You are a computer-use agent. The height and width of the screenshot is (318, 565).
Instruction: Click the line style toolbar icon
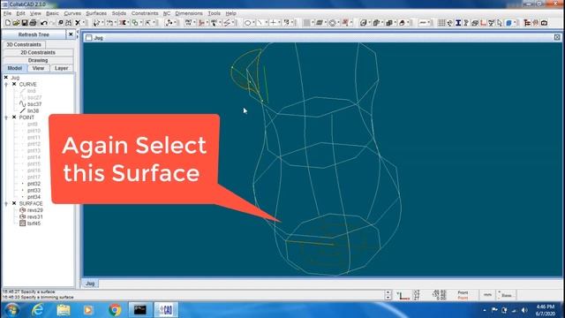pyautogui.click(x=423, y=23)
